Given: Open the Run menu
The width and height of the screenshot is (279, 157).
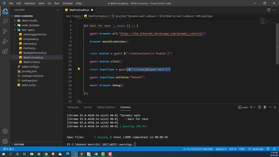Looking at the screenshot, I should pyautogui.click(x=57, y=3).
